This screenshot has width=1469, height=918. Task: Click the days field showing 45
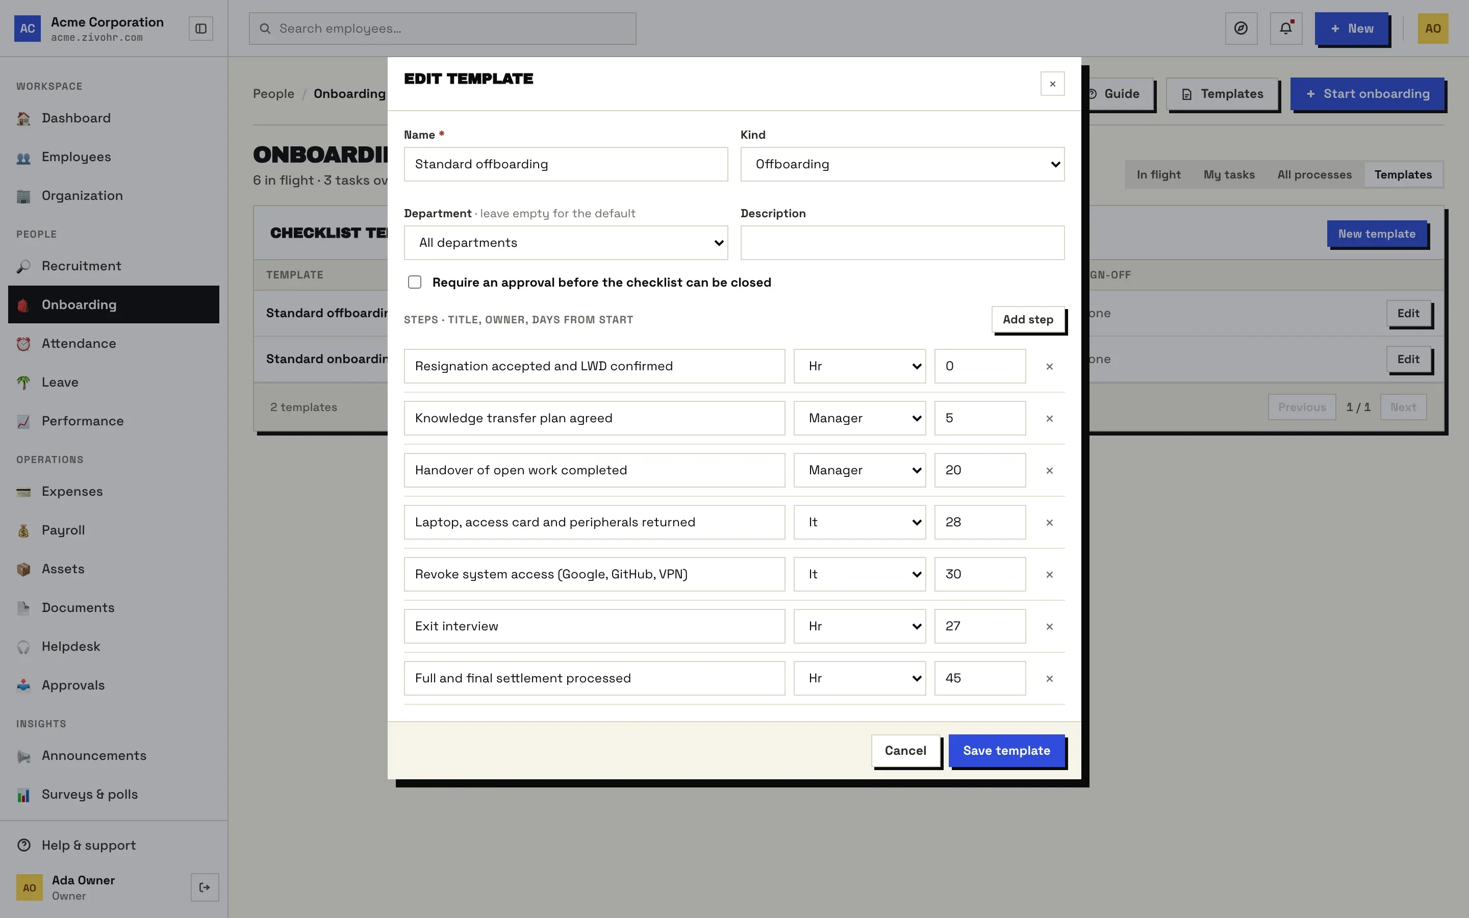point(980,679)
